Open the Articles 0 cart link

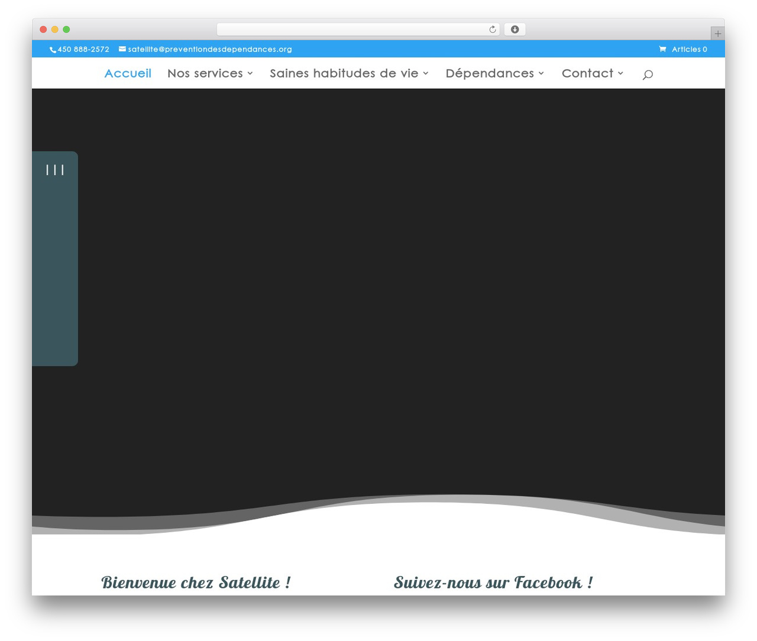(x=689, y=49)
